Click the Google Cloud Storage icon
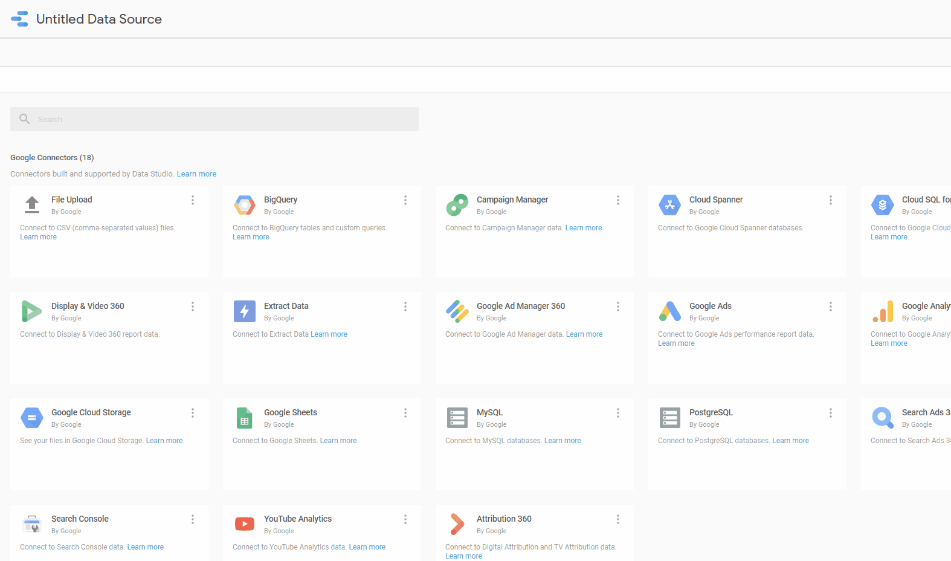This screenshot has width=951, height=561. 32,418
